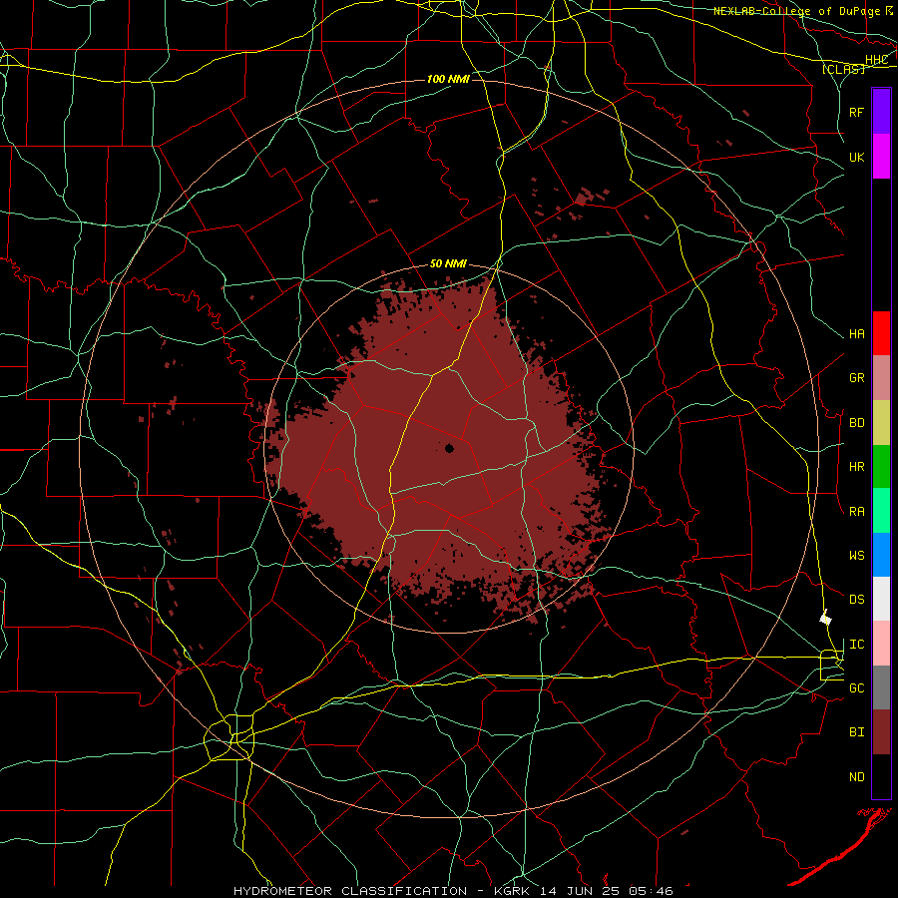Click the UK magenta legend swatch
The width and height of the screenshot is (898, 898).
[881, 157]
